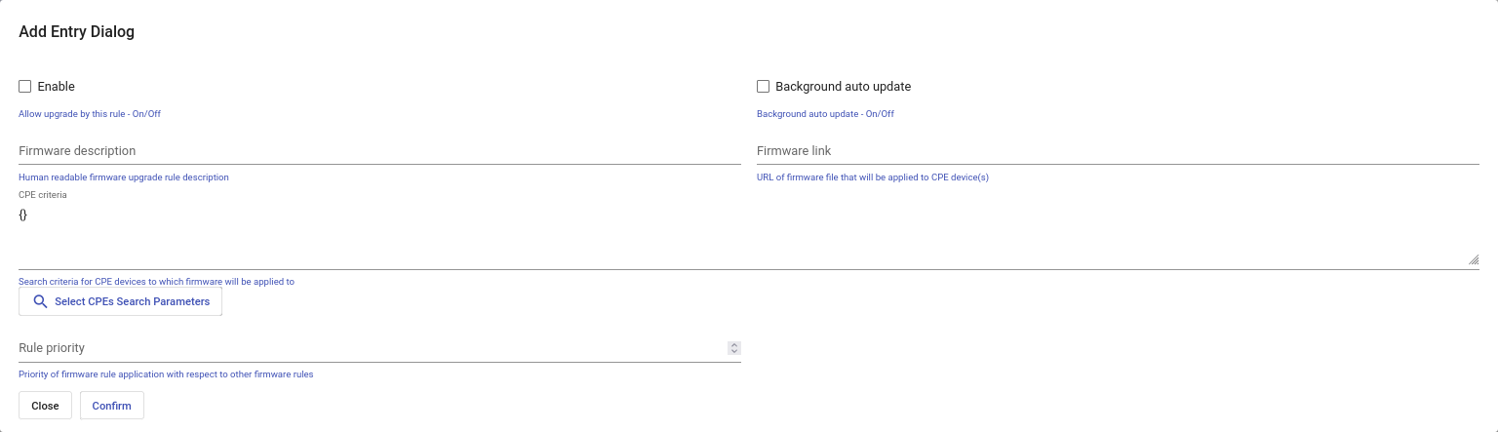The image size is (1498, 432).
Task: Click the 'Add Entry Dialog' title
Action: pyautogui.click(x=77, y=32)
